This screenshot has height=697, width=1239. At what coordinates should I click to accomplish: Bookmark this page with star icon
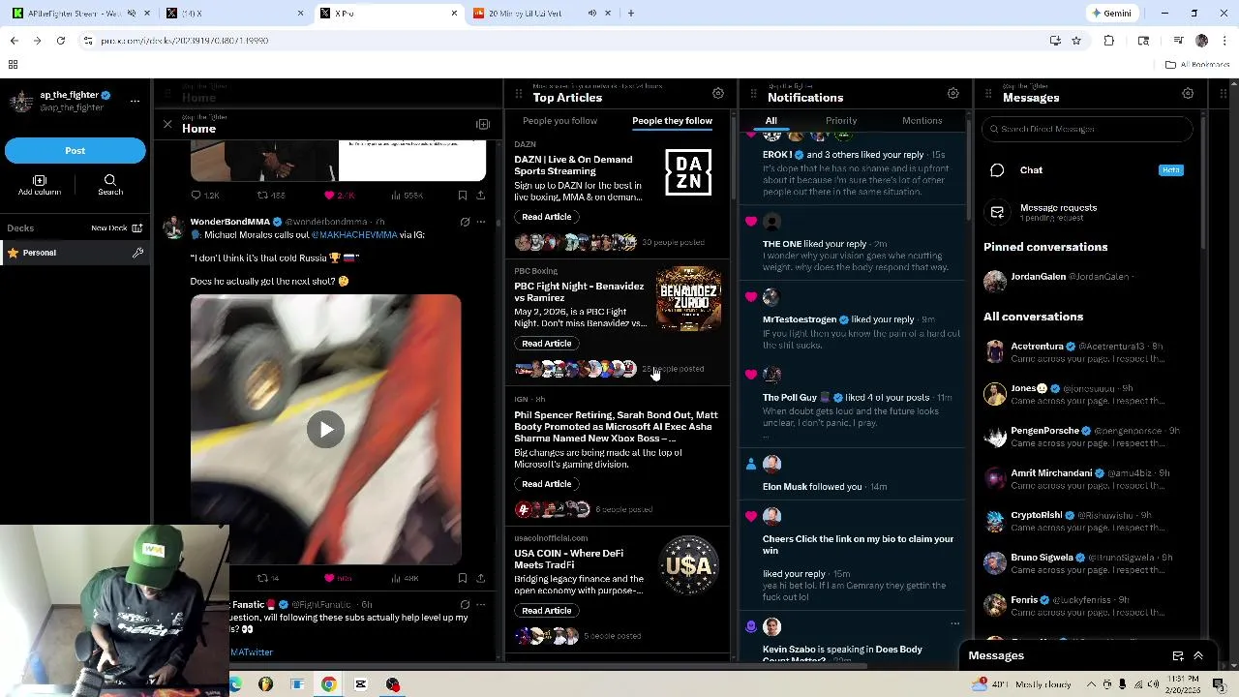tap(1075, 41)
